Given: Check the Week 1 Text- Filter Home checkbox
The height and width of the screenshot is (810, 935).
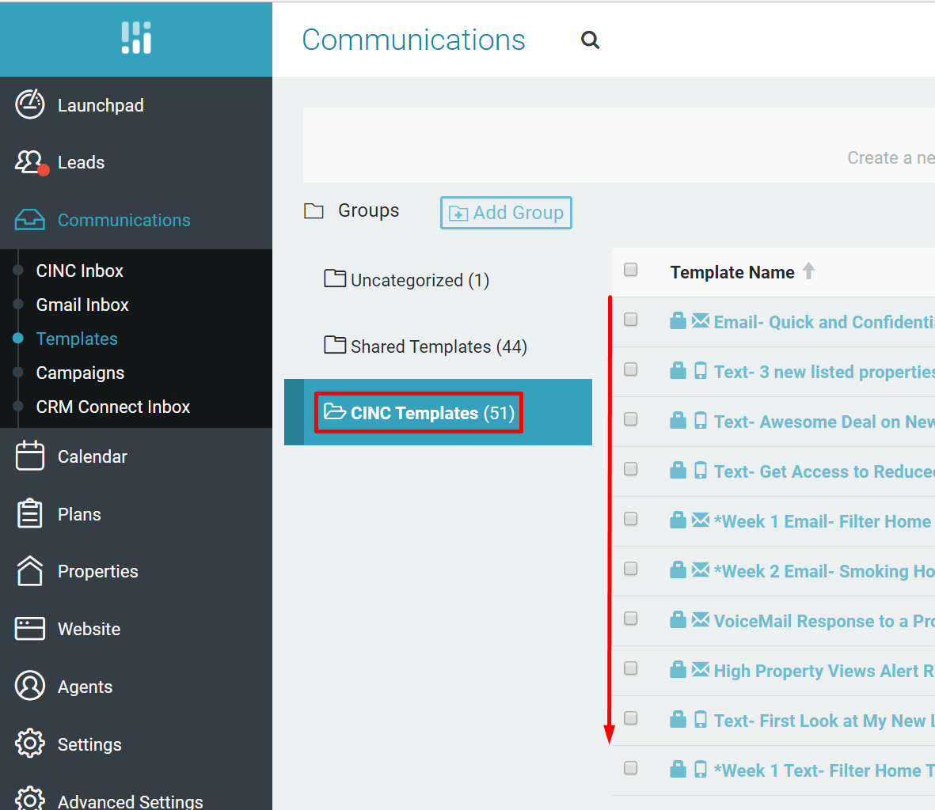Looking at the screenshot, I should tap(630, 768).
